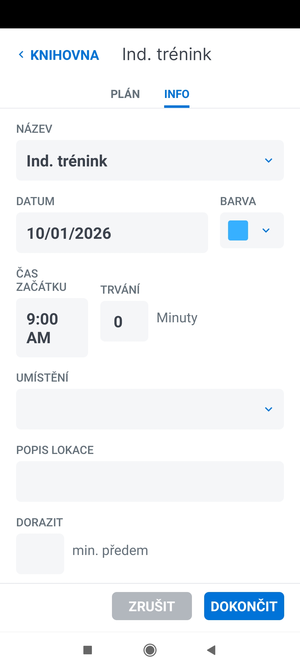Tap the Ind. trénink page title
The height and width of the screenshot is (668, 300).
point(167,54)
